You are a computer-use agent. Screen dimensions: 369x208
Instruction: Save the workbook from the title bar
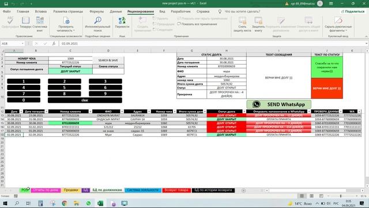(6, 3)
